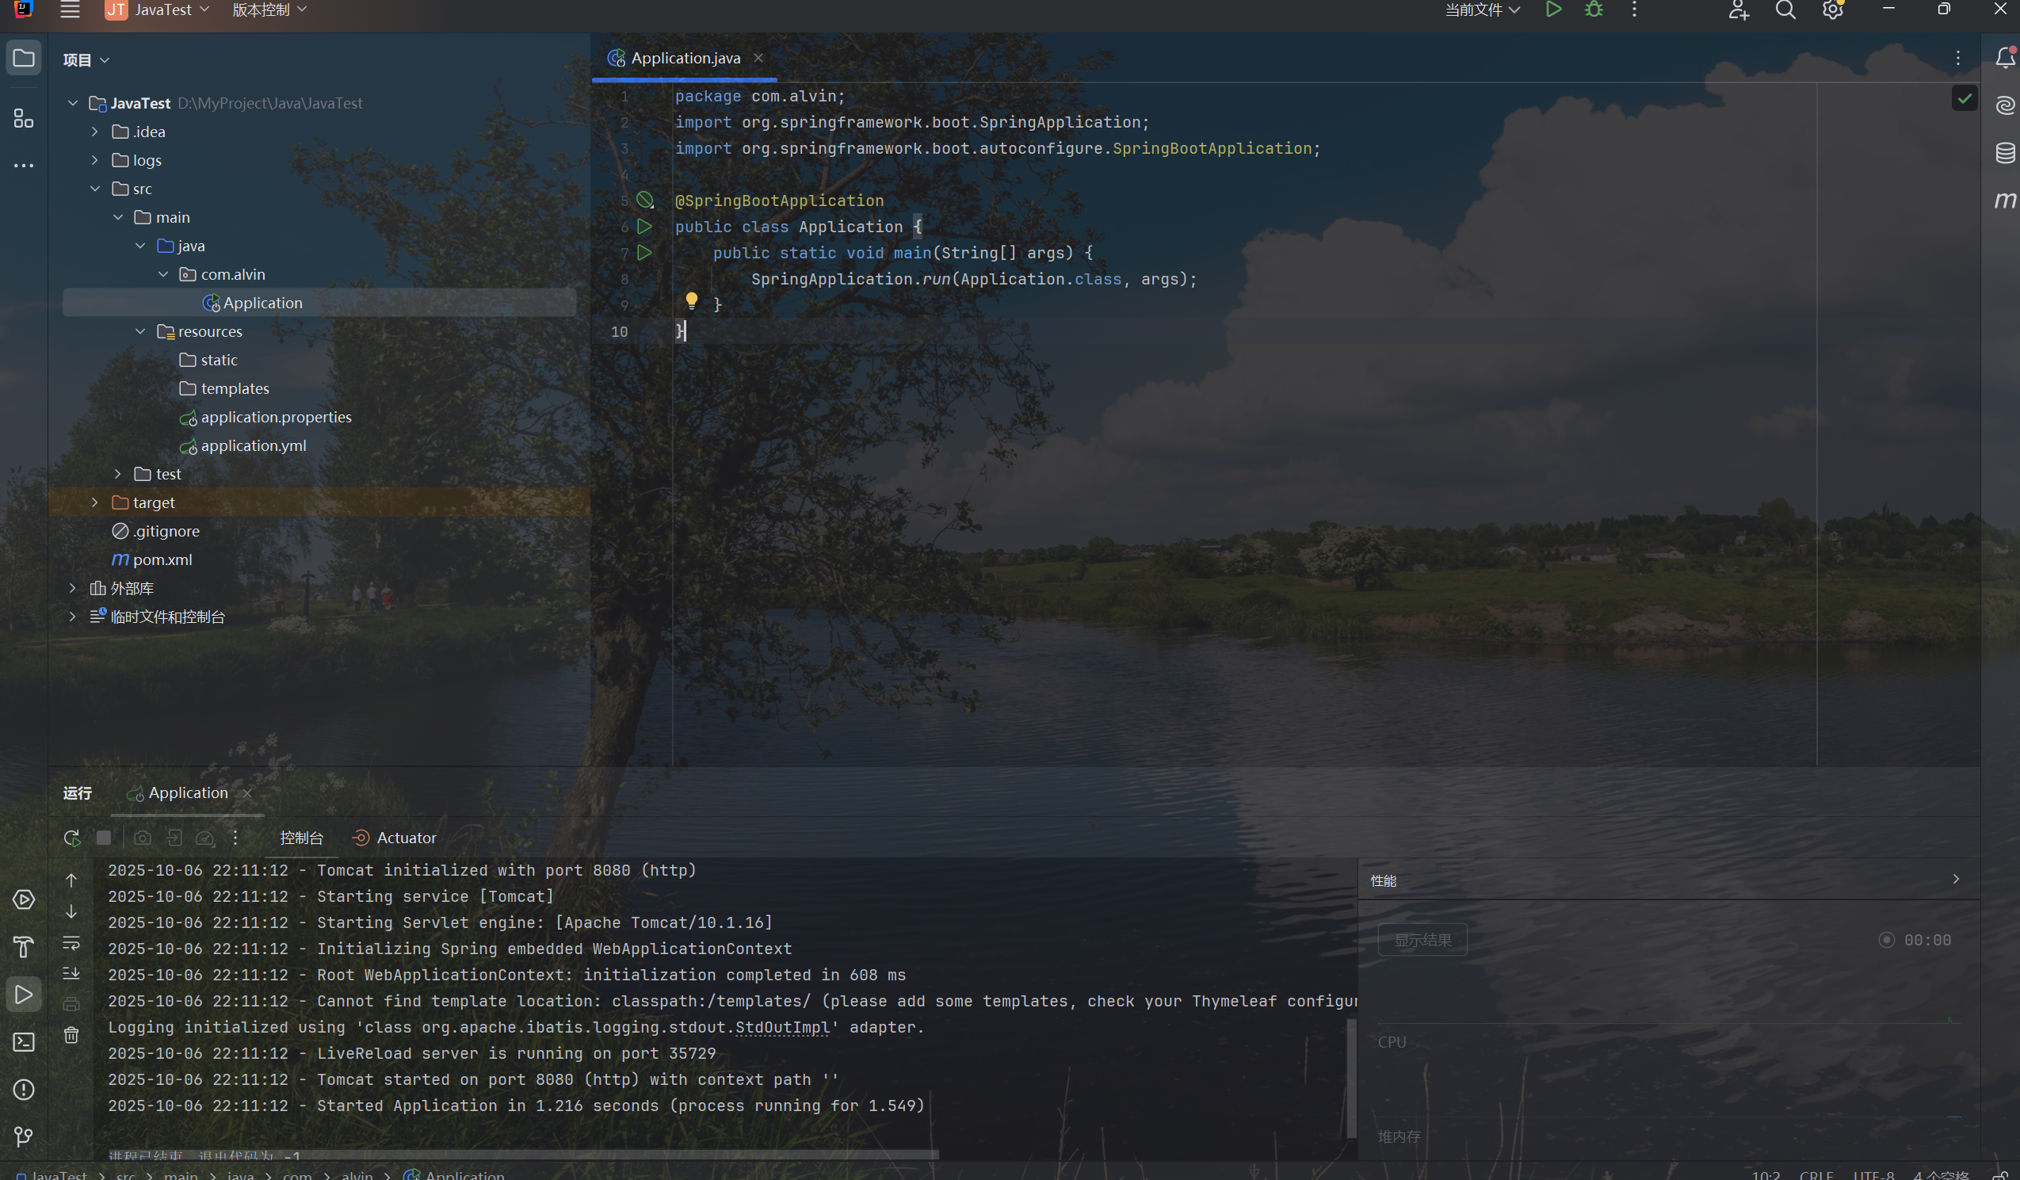Open the 当前文件 run configuration dropdown
The width and height of the screenshot is (2020, 1180).
click(1482, 10)
